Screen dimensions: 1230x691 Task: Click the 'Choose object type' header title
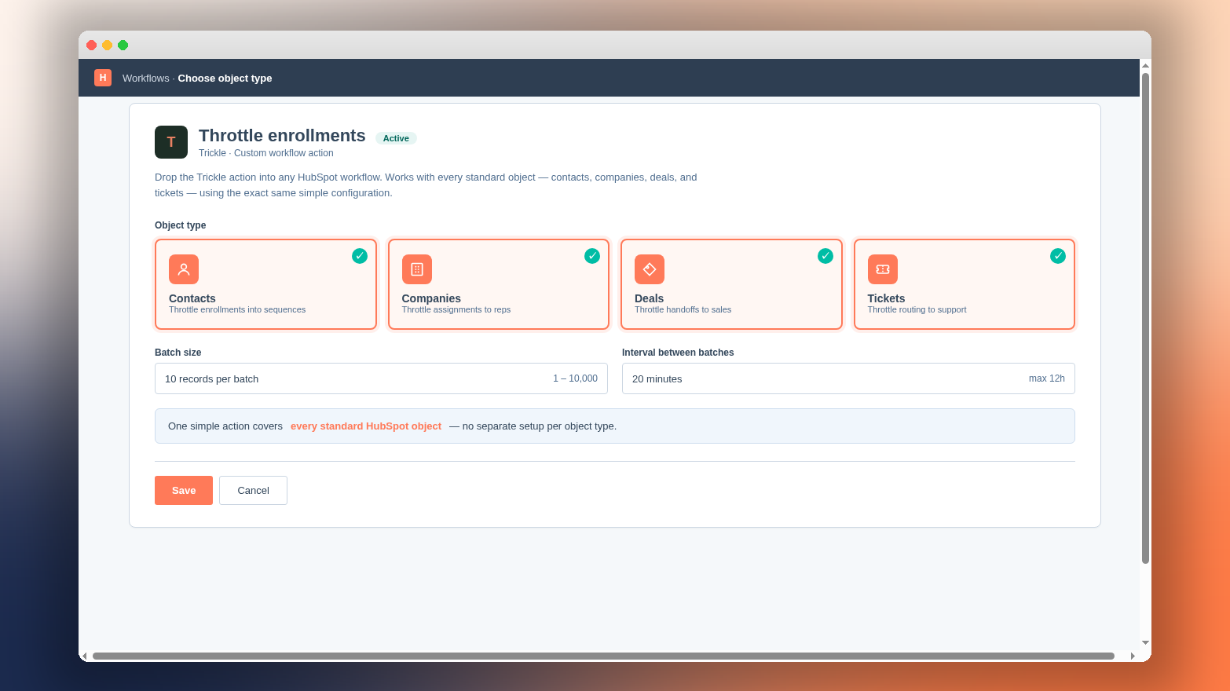[225, 79]
